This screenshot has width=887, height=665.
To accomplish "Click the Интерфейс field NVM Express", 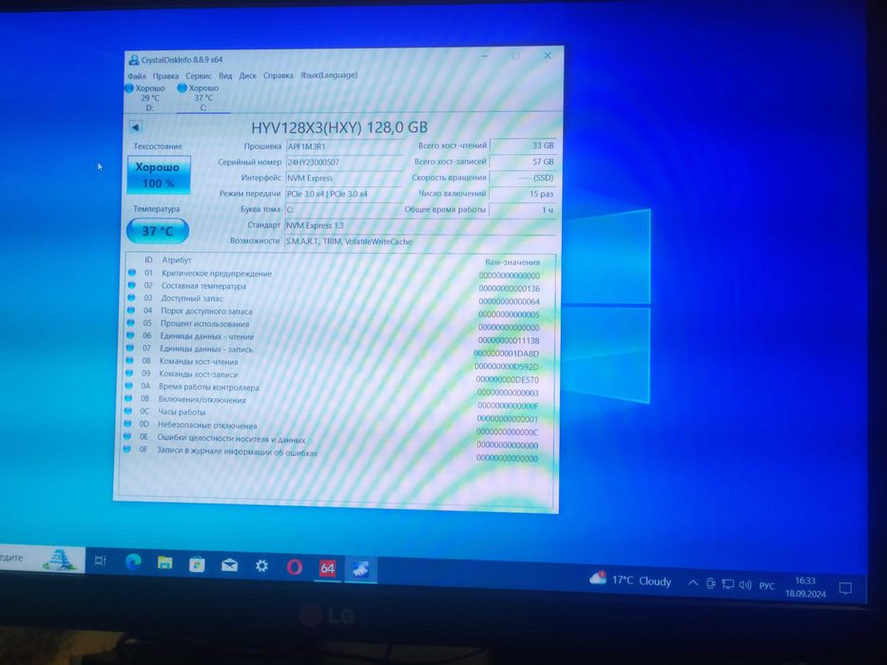I will tap(343, 179).
